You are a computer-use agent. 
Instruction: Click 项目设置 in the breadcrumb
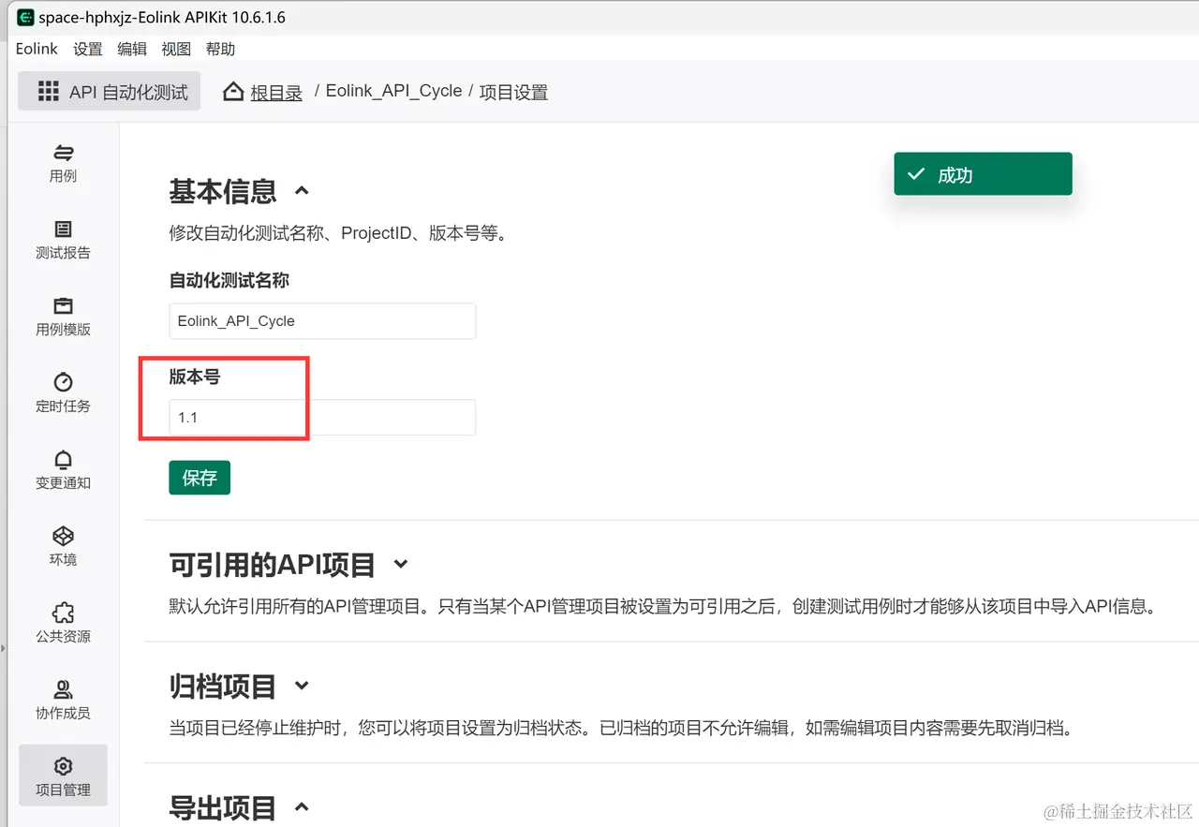coord(513,92)
